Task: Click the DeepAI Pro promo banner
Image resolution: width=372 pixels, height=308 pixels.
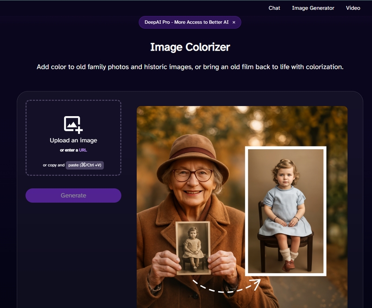Action: (186, 22)
